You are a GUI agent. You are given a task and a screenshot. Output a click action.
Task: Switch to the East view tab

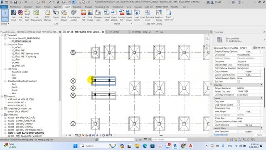[161, 32]
